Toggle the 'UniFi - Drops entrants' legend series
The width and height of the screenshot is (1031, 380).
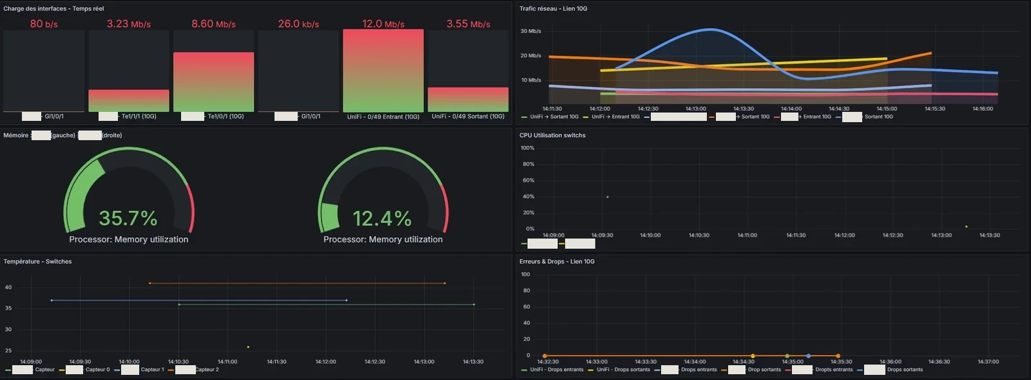tap(552, 370)
